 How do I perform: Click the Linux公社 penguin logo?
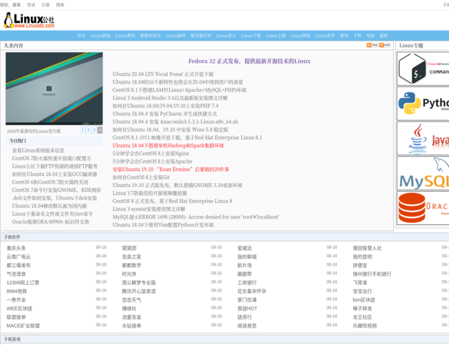point(28,20)
